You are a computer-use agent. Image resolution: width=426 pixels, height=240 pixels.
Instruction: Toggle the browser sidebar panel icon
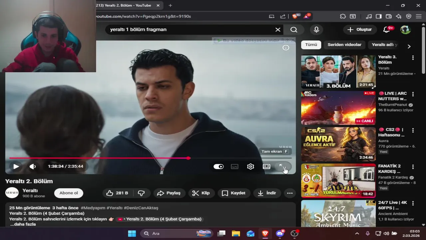(379, 16)
